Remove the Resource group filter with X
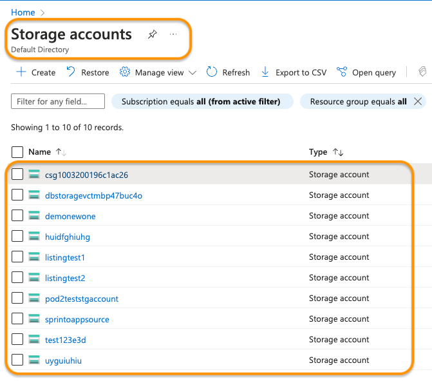 (x=418, y=101)
